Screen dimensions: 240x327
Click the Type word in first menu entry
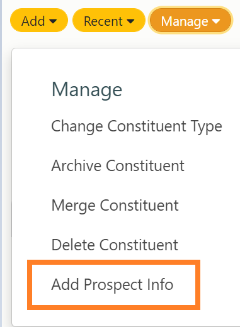(207, 126)
